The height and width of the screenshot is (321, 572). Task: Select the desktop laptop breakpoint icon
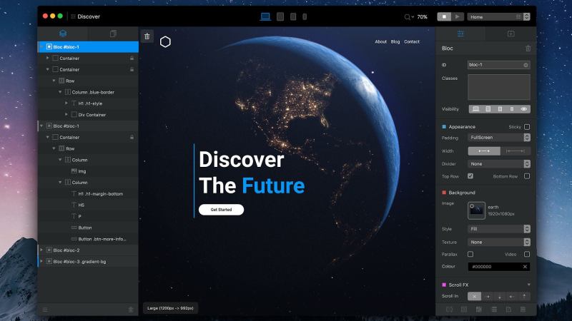point(265,16)
